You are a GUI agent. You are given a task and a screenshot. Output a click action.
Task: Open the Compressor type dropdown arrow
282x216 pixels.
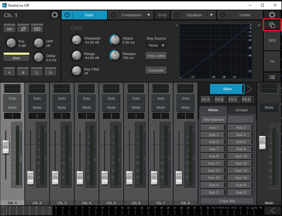tap(149, 15)
